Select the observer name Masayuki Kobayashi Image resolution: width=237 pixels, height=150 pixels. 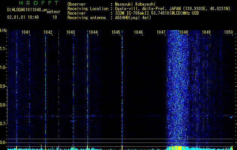[135, 4]
